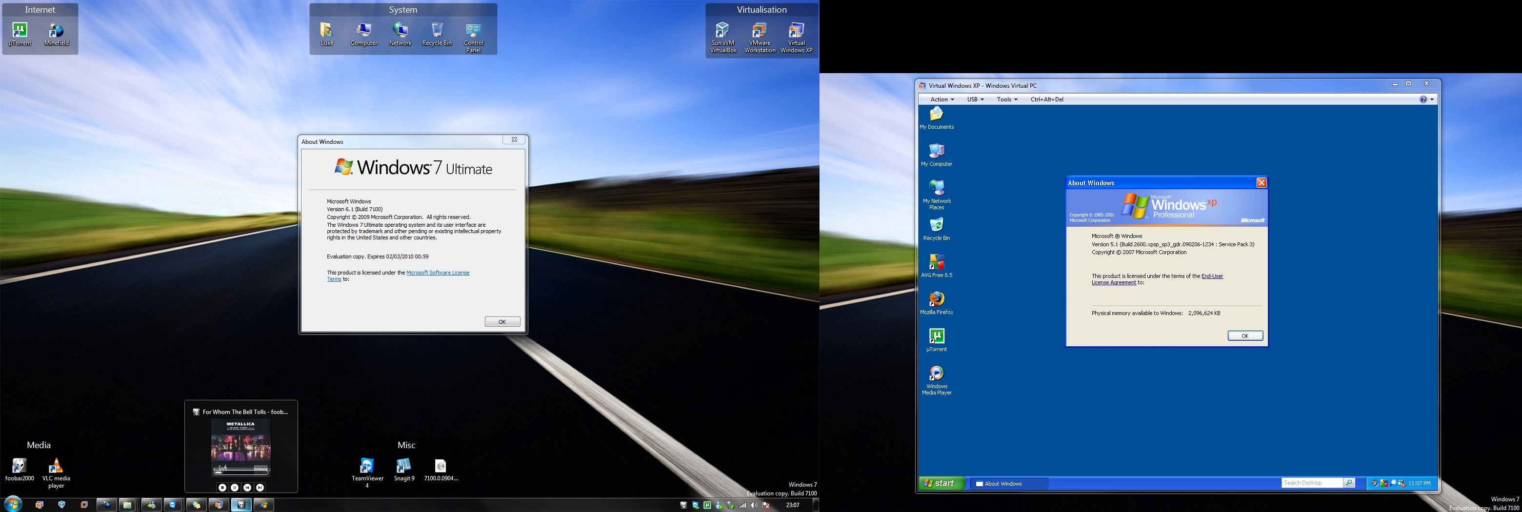Stop playback in the foobar2000 thumbnail preview
This screenshot has width=1522, height=512.
[222, 488]
